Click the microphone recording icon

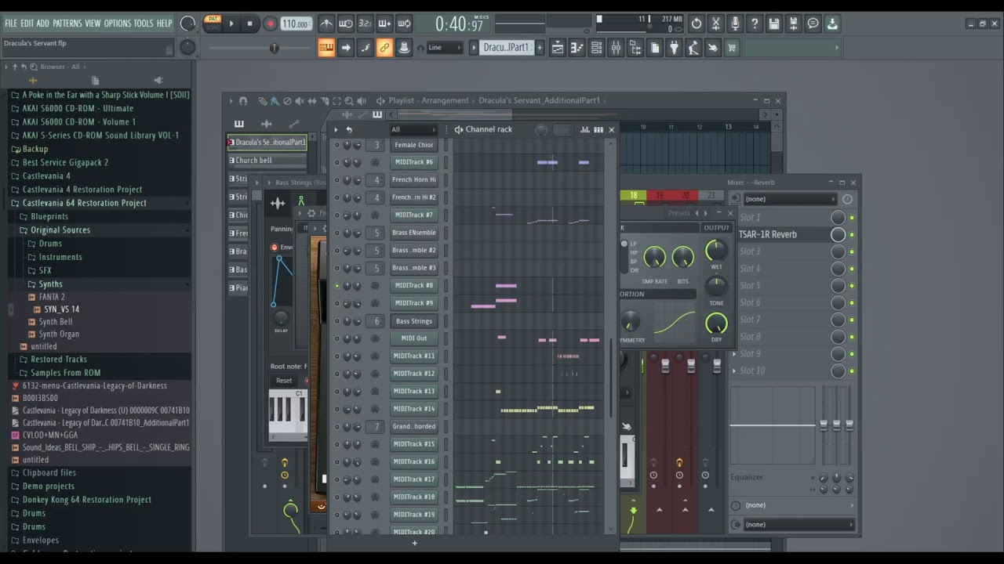click(735, 23)
